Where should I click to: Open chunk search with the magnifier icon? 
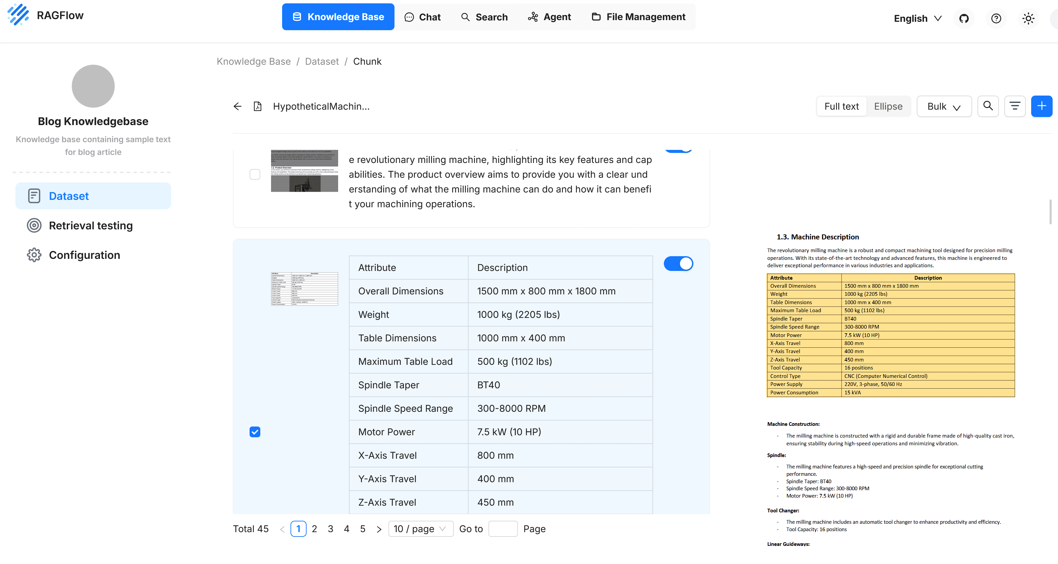click(x=988, y=106)
